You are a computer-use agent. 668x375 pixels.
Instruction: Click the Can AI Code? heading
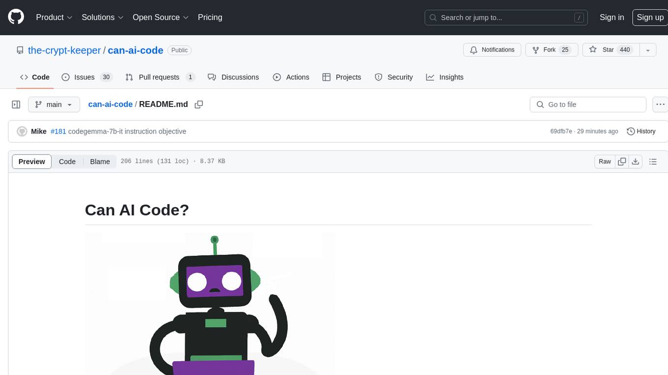click(137, 210)
